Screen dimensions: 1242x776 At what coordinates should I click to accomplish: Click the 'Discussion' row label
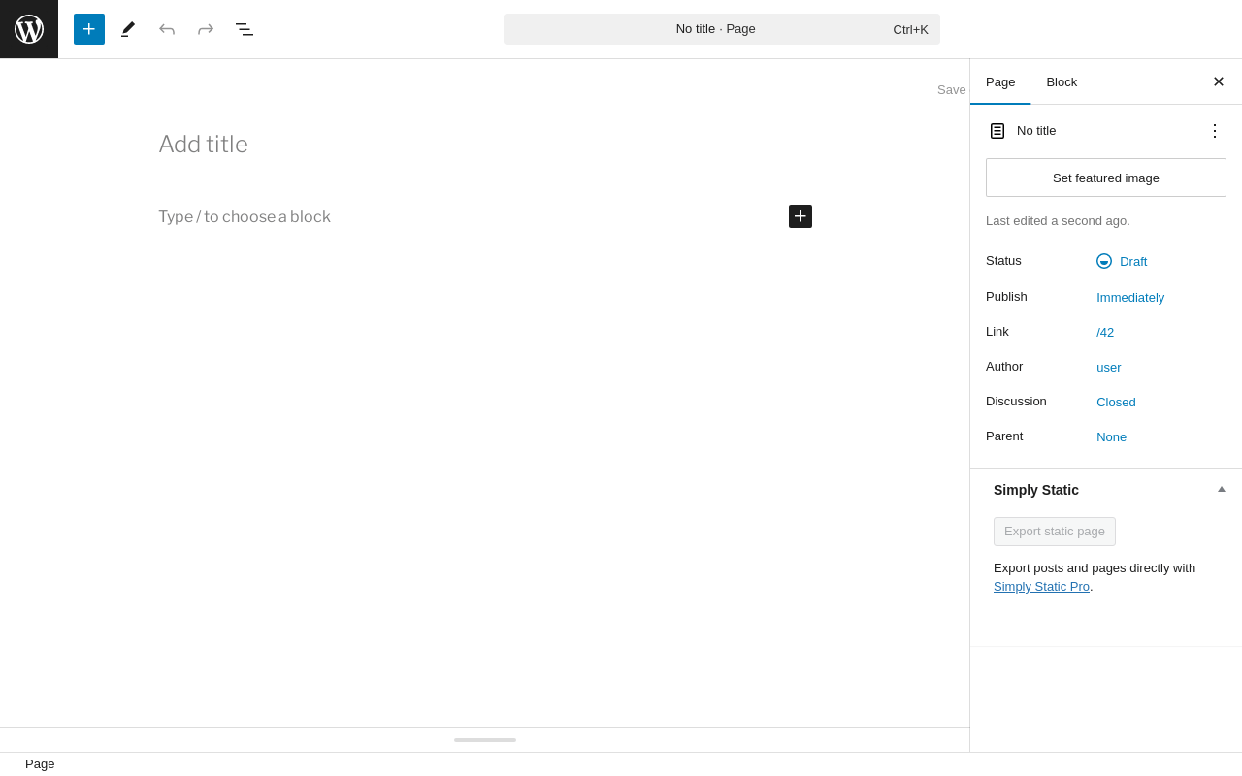pyautogui.click(x=1016, y=402)
